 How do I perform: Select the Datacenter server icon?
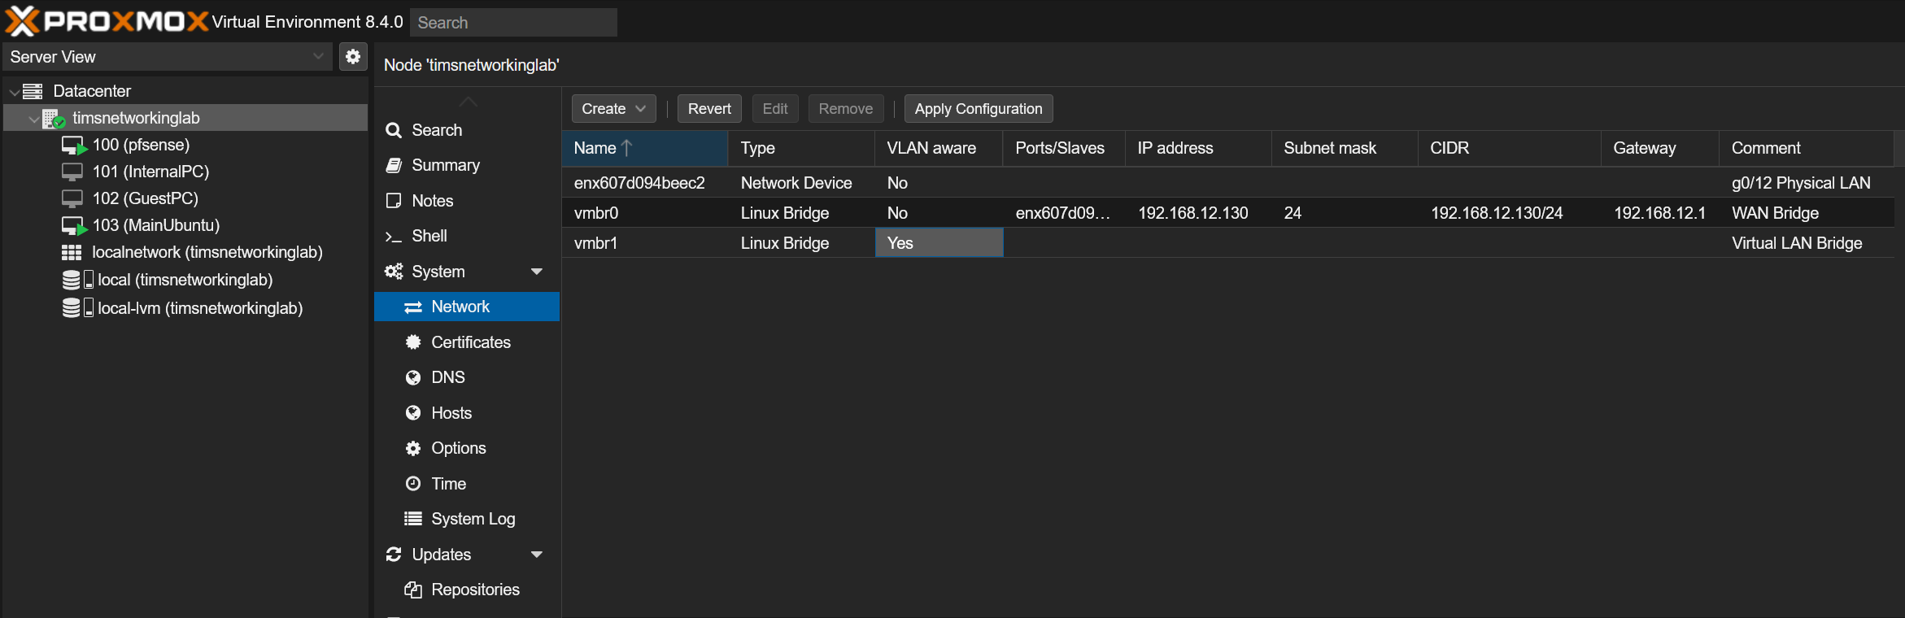(33, 91)
